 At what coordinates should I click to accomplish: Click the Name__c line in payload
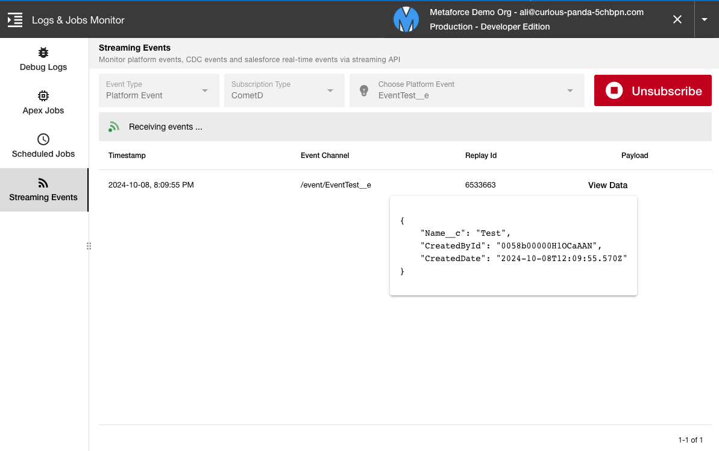point(465,233)
